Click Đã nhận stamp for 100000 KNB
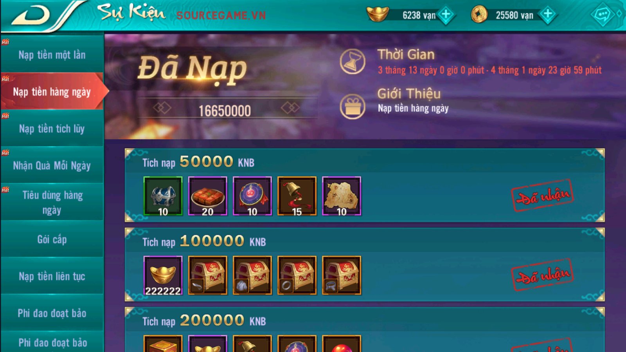The width and height of the screenshot is (626, 352). pos(543,275)
